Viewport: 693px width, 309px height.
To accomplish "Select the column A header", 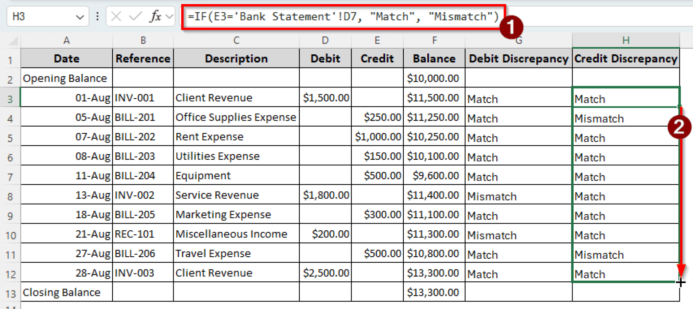I will point(66,40).
